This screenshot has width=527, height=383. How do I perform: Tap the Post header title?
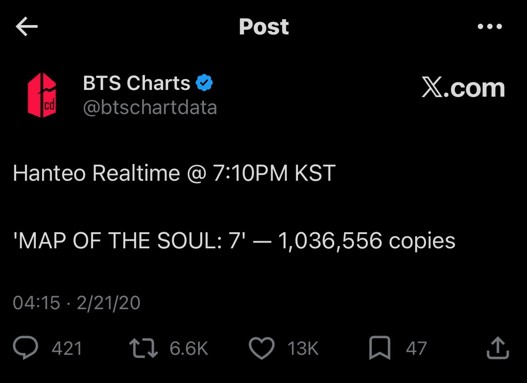263,27
